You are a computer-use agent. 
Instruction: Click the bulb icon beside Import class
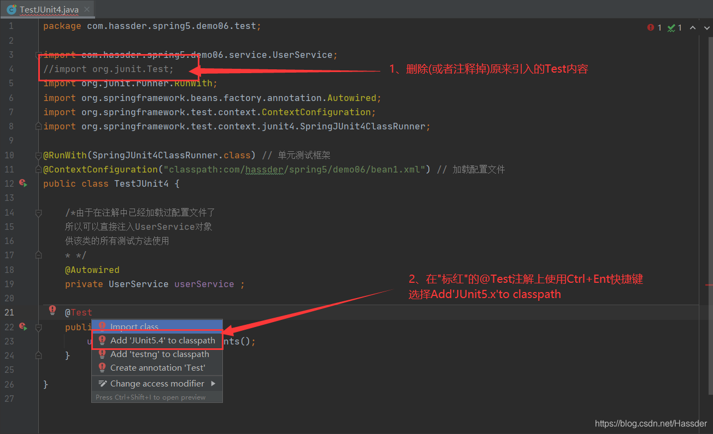point(102,327)
